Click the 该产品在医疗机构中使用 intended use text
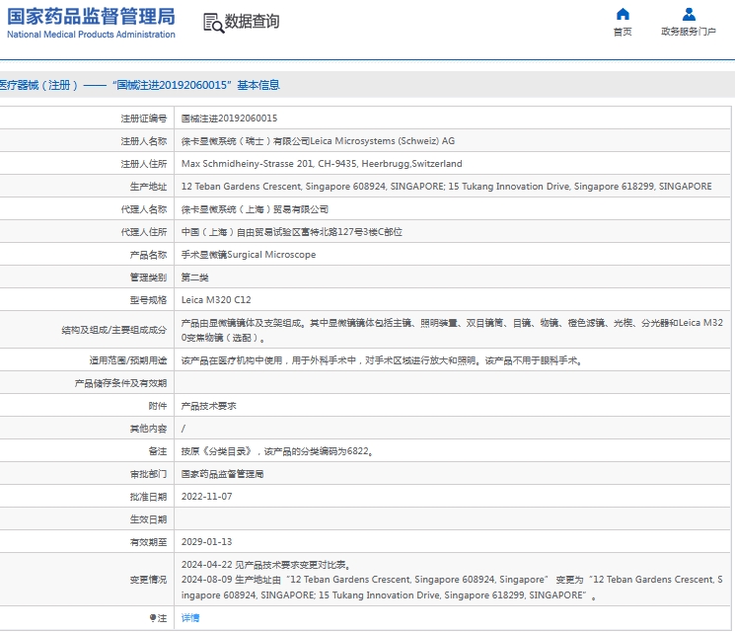 point(382,360)
